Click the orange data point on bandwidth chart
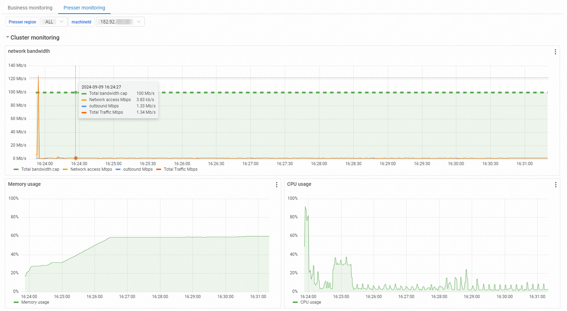The height and width of the screenshot is (311, 567). point(76,158)
